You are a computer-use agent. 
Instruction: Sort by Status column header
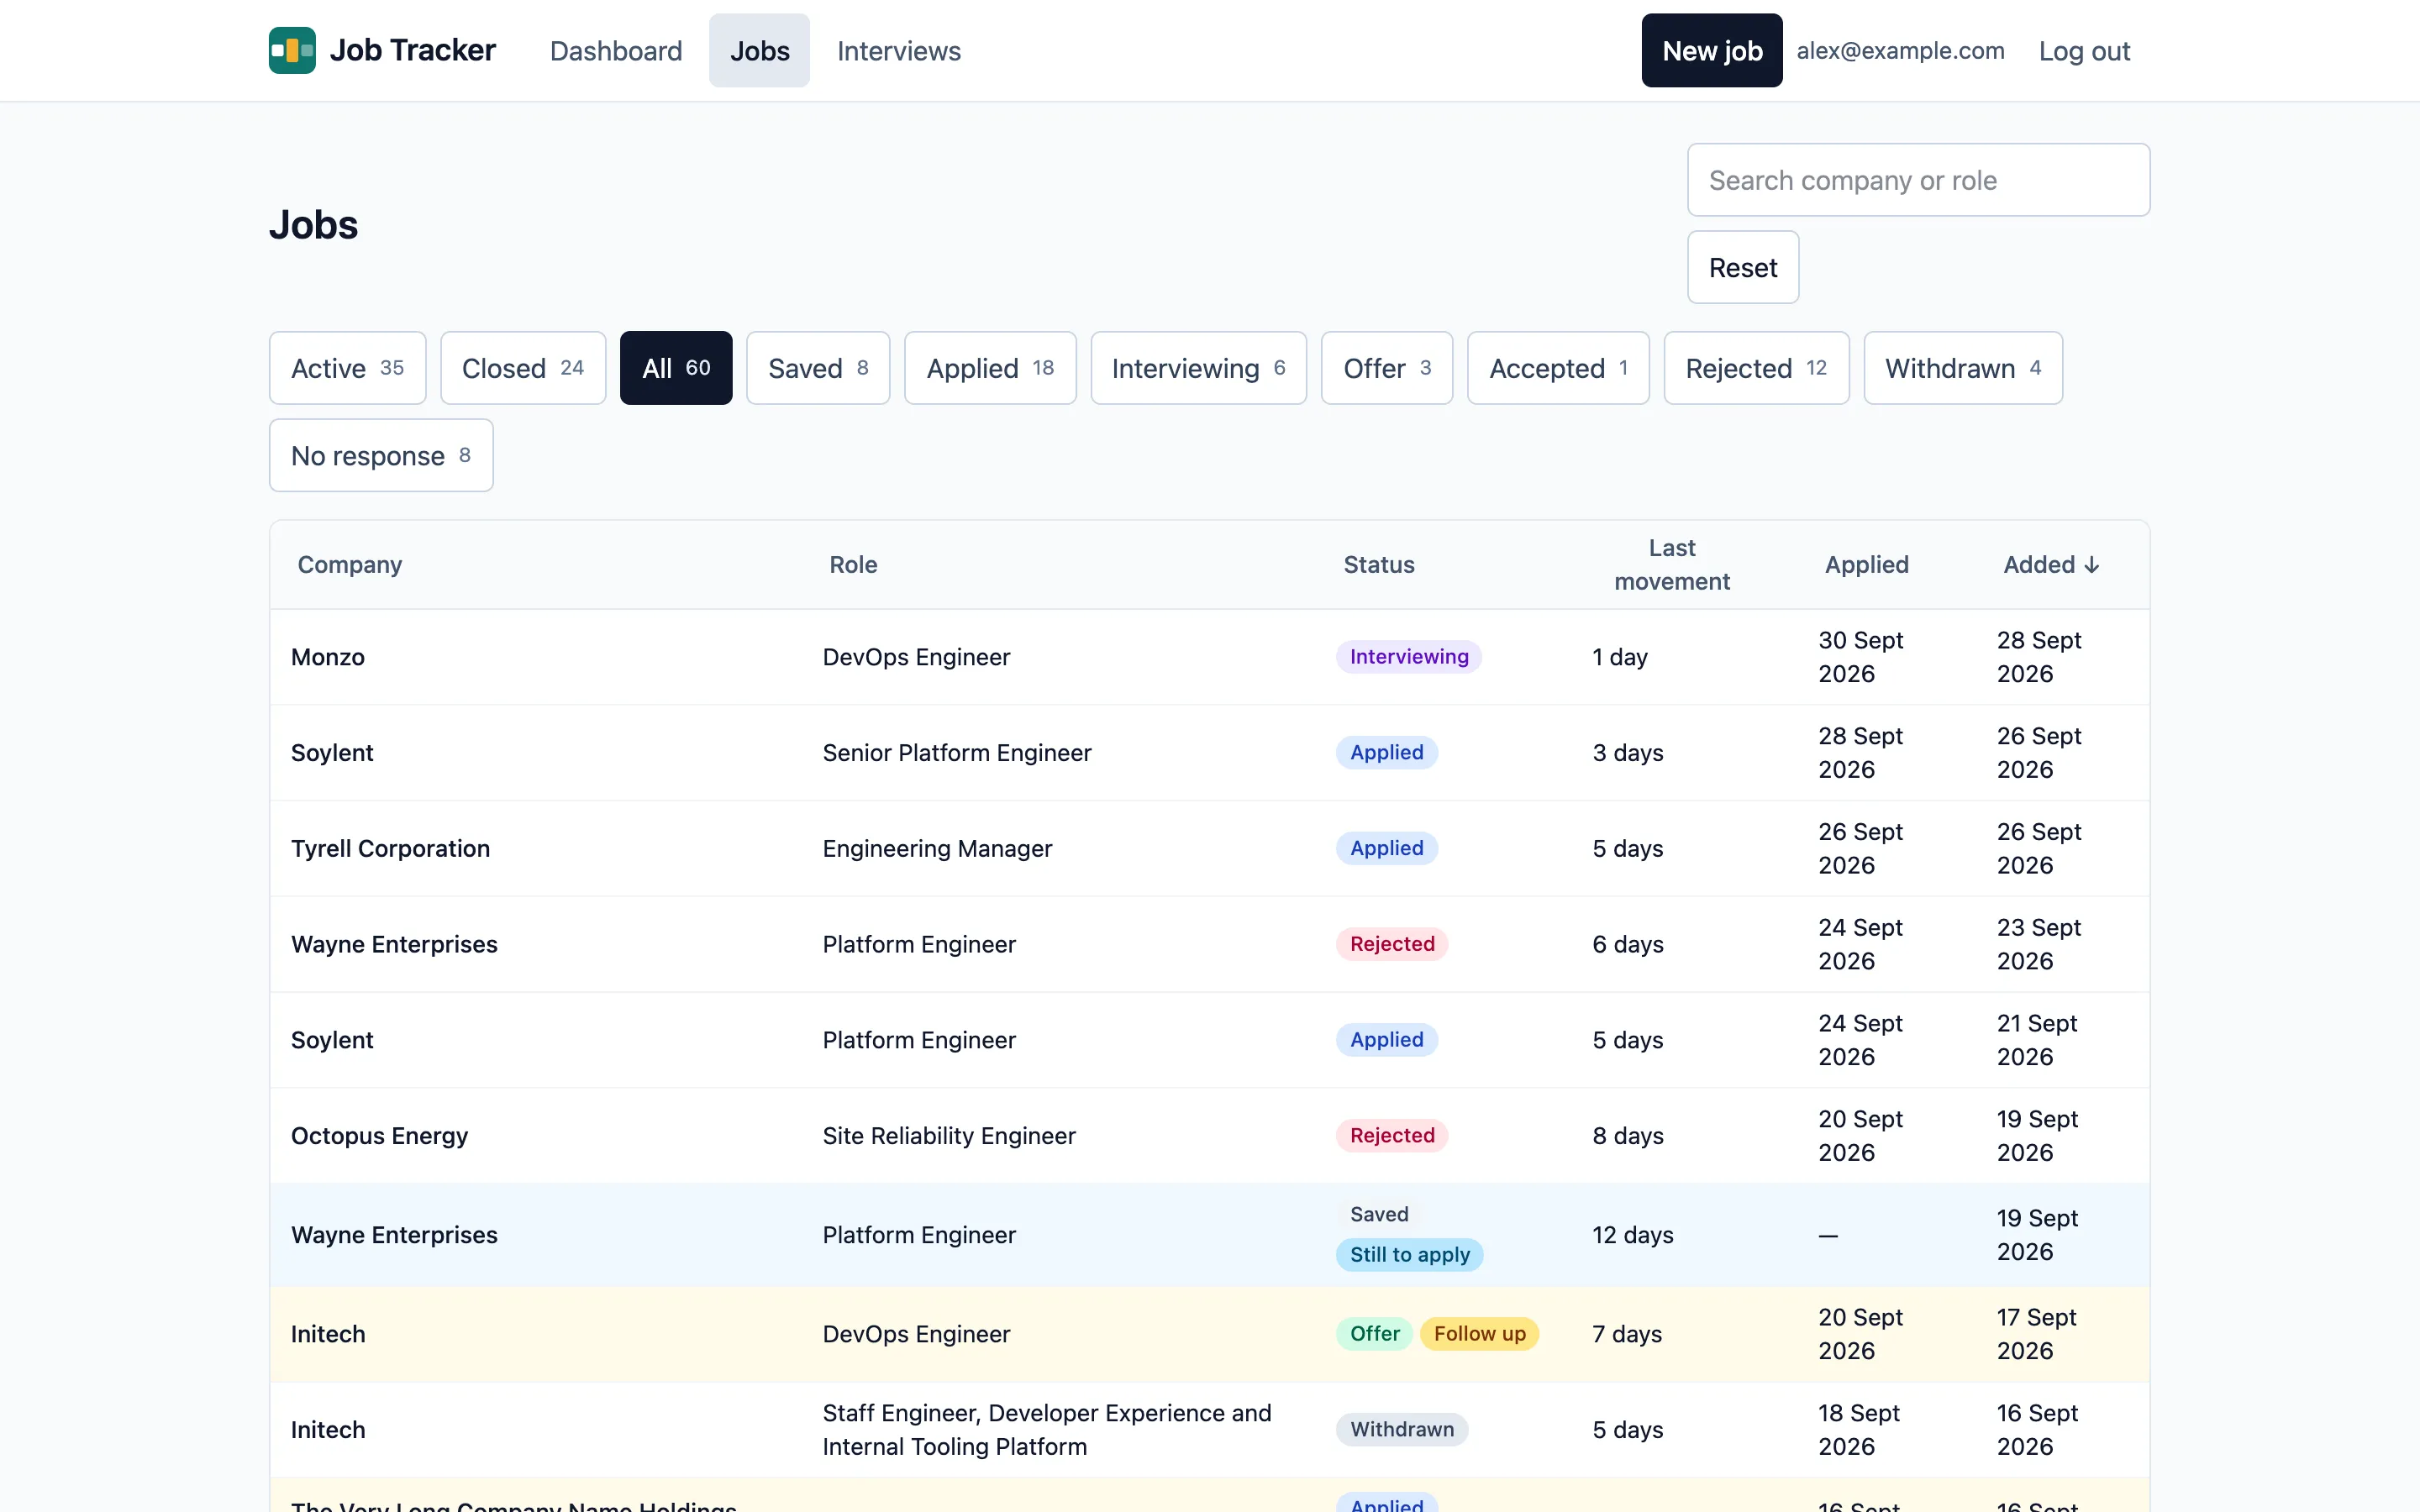(1378, 565)
